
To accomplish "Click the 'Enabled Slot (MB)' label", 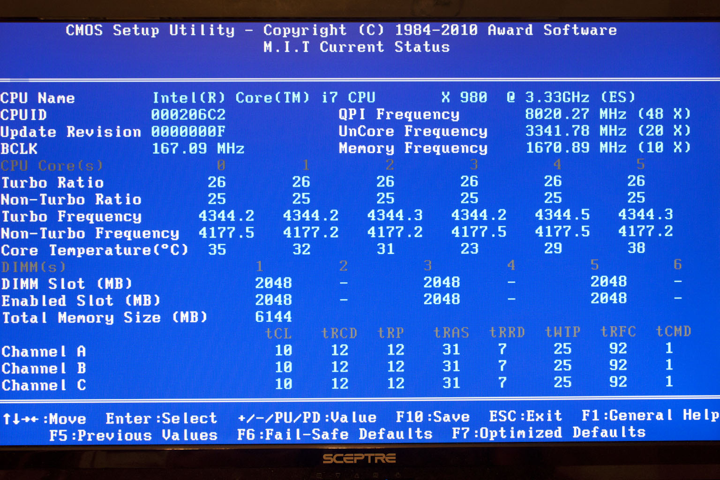I will tap(81, 301).
